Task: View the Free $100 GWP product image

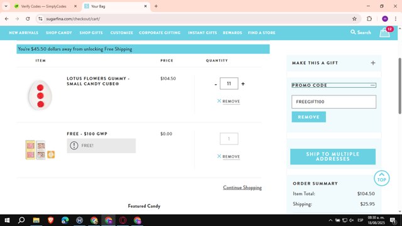Action: tap(40, 150)
